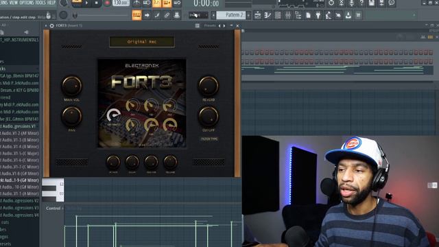Screen dimensions: 439x247
Task: Select browser item V1-1 (A Minor)
Action: tap(19, 193)
